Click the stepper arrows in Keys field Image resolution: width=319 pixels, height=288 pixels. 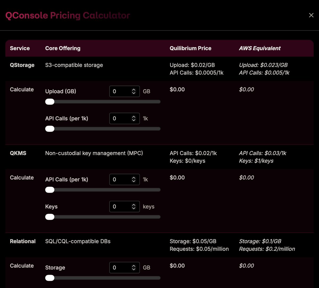click(134, 207)
